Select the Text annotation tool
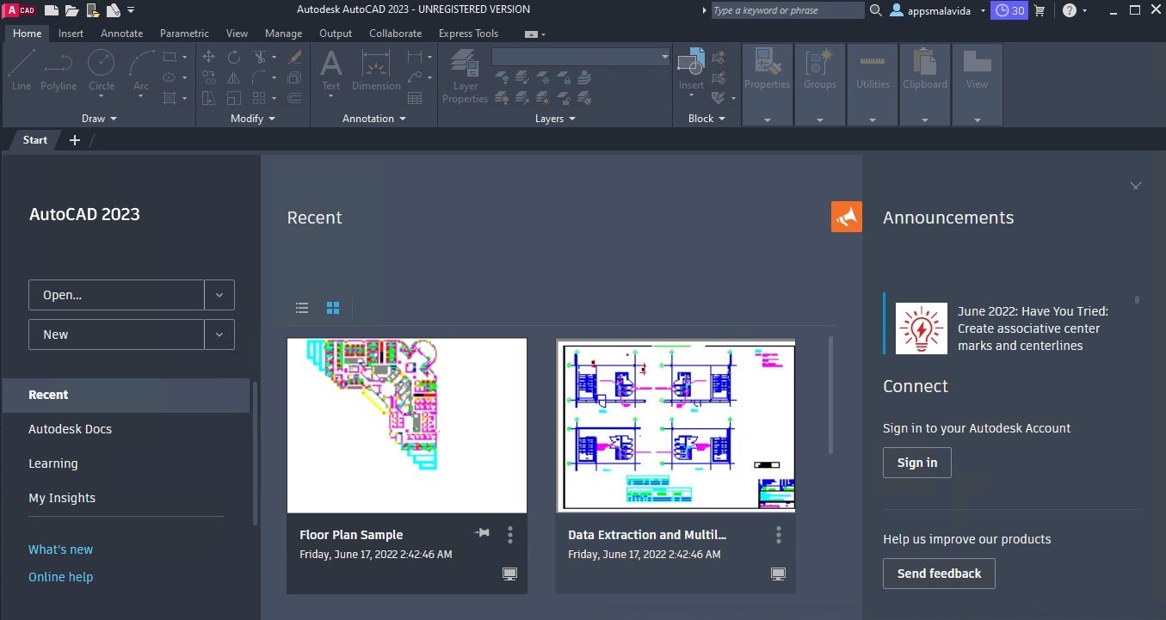 [x=331, y=70]
